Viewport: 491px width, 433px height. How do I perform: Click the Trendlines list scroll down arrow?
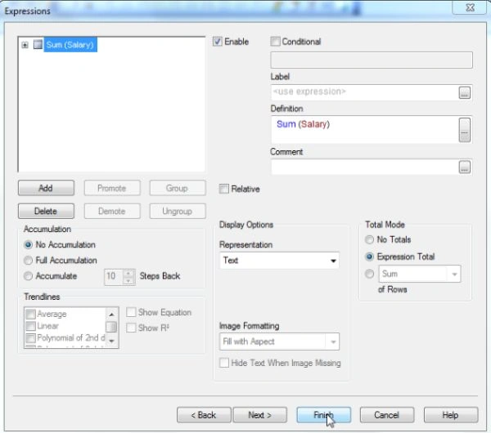tap(111, 341)
